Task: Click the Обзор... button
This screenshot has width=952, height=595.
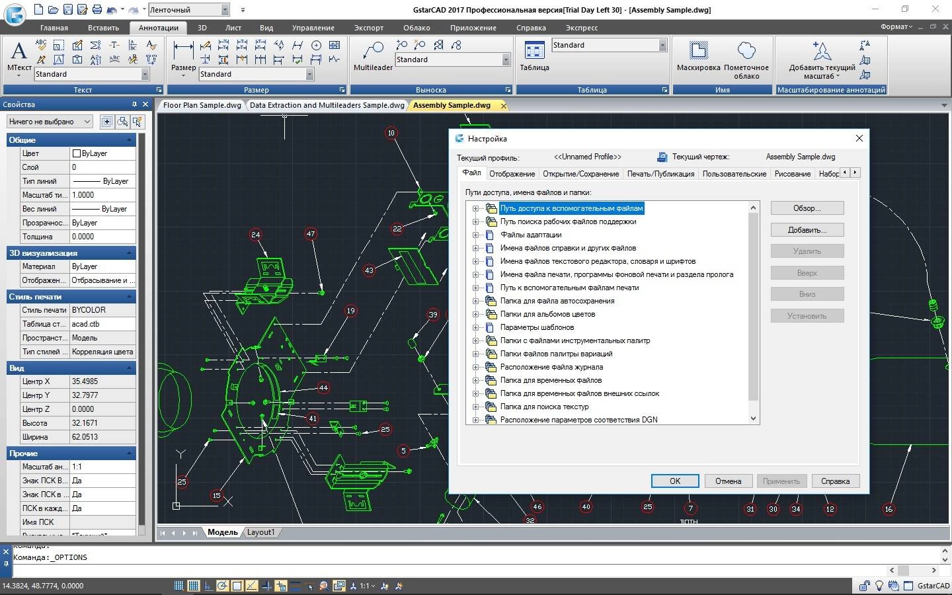Action: coord(807,208)
